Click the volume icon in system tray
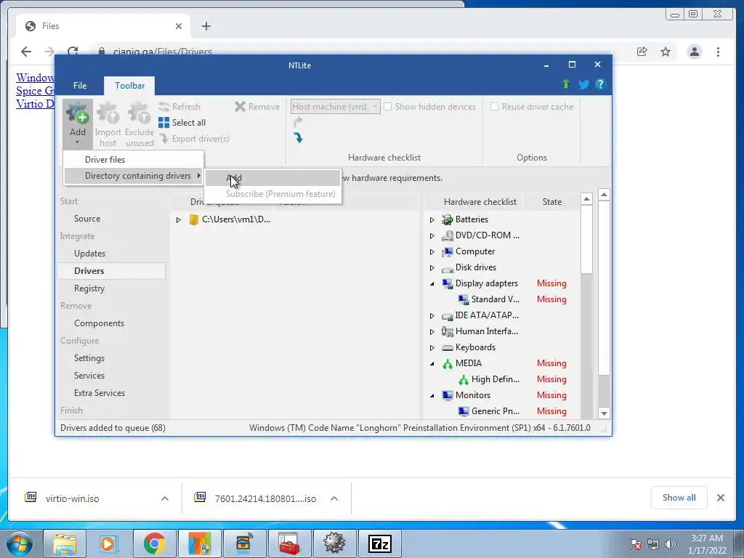 671,544
